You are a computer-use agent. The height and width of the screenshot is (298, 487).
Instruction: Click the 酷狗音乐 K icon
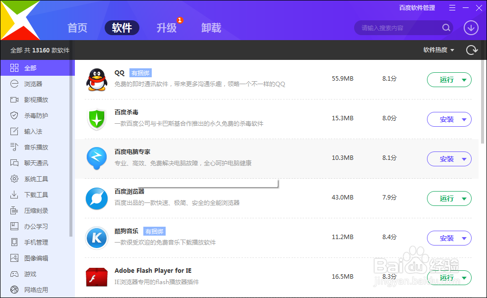(97, 238)
